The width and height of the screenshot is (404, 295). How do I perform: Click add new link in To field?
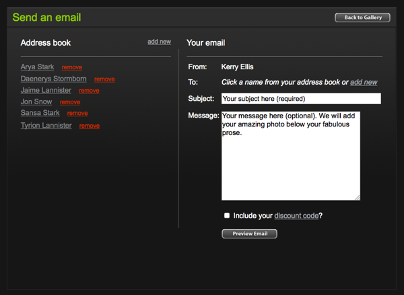point(364,82)
